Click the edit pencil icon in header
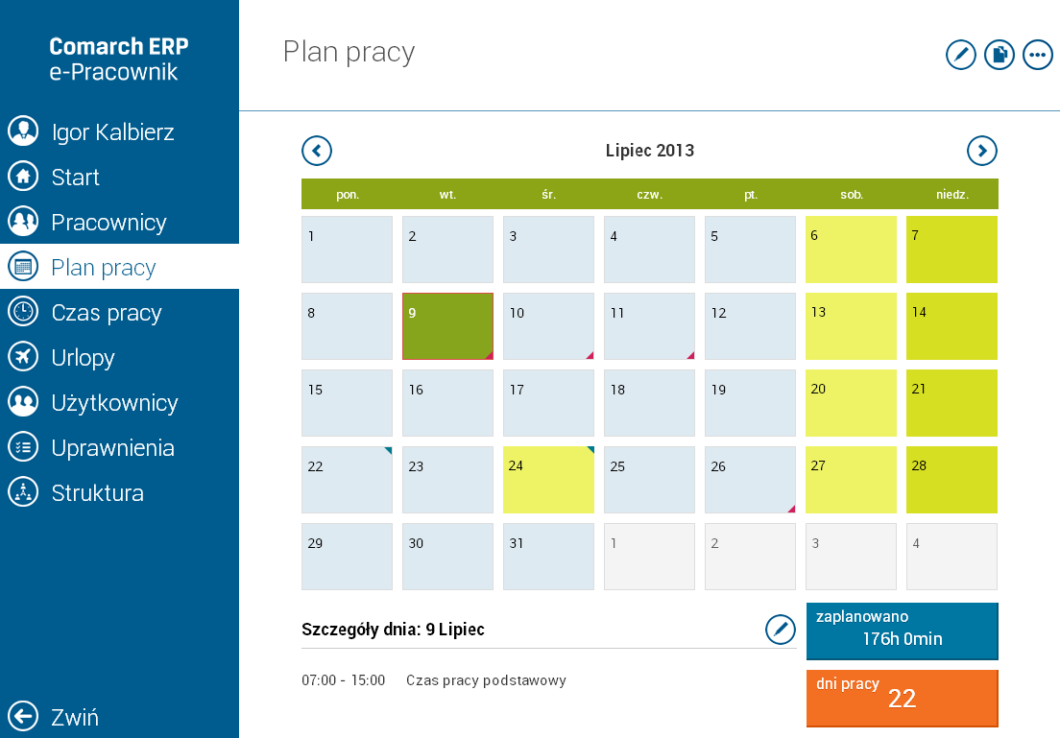The height and width of the screenshot is (738, 1060). (960, 55)
